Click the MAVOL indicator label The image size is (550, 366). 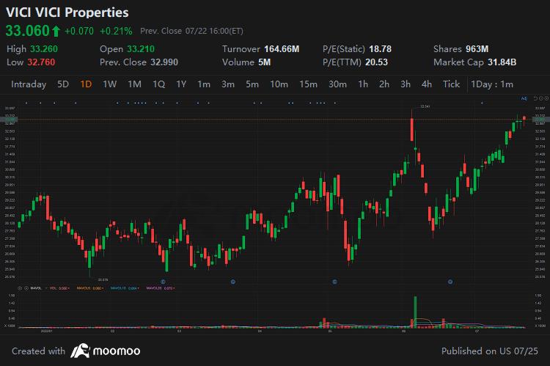36,288
